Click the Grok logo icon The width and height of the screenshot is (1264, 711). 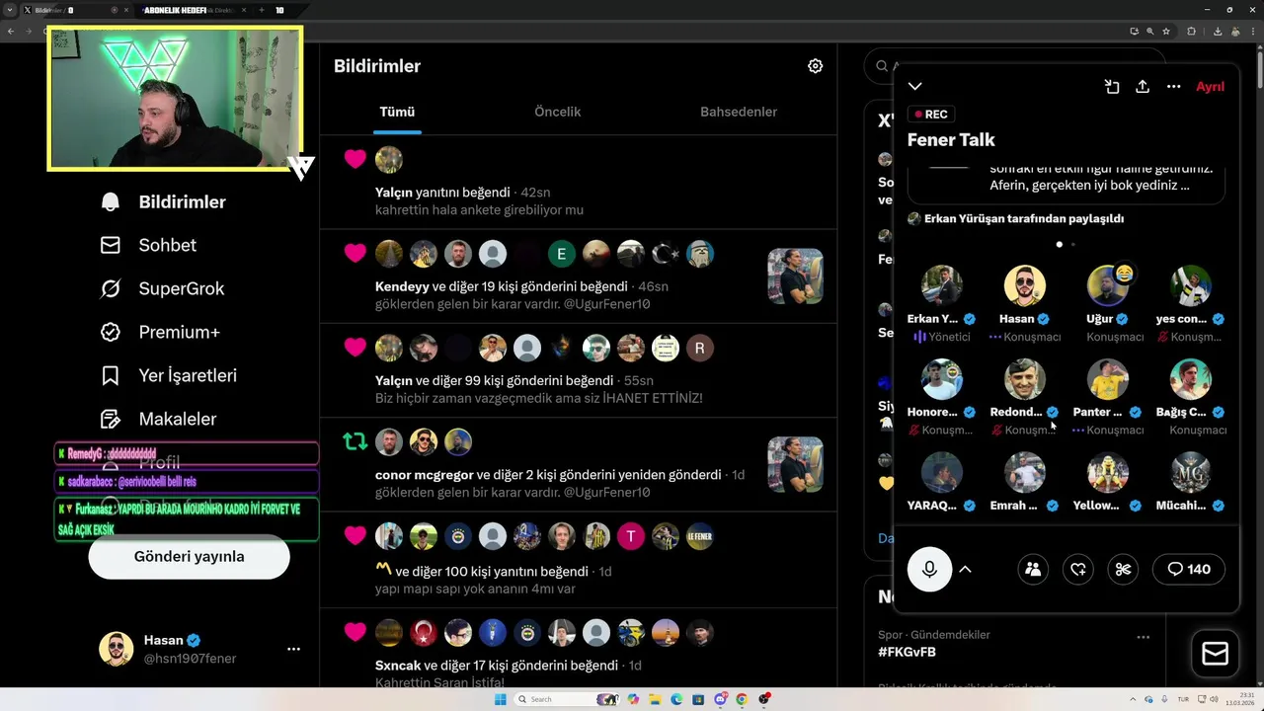click(111, 288)
